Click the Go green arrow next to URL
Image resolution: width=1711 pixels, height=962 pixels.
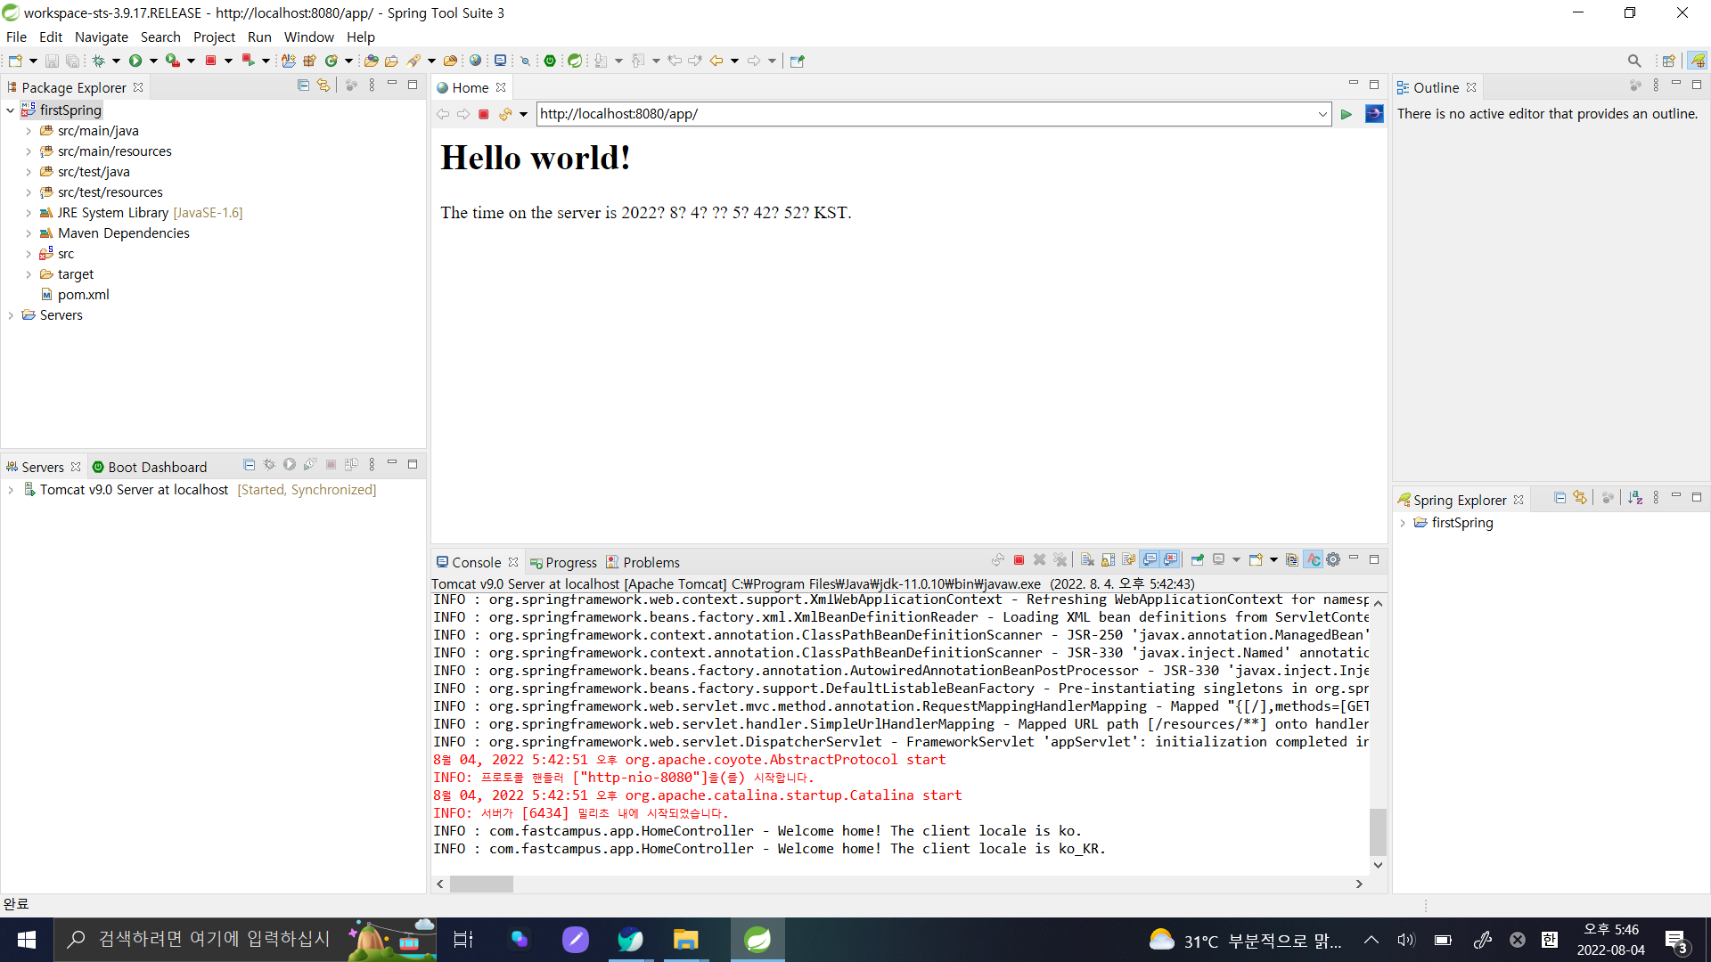click(x=1347, y=114)
